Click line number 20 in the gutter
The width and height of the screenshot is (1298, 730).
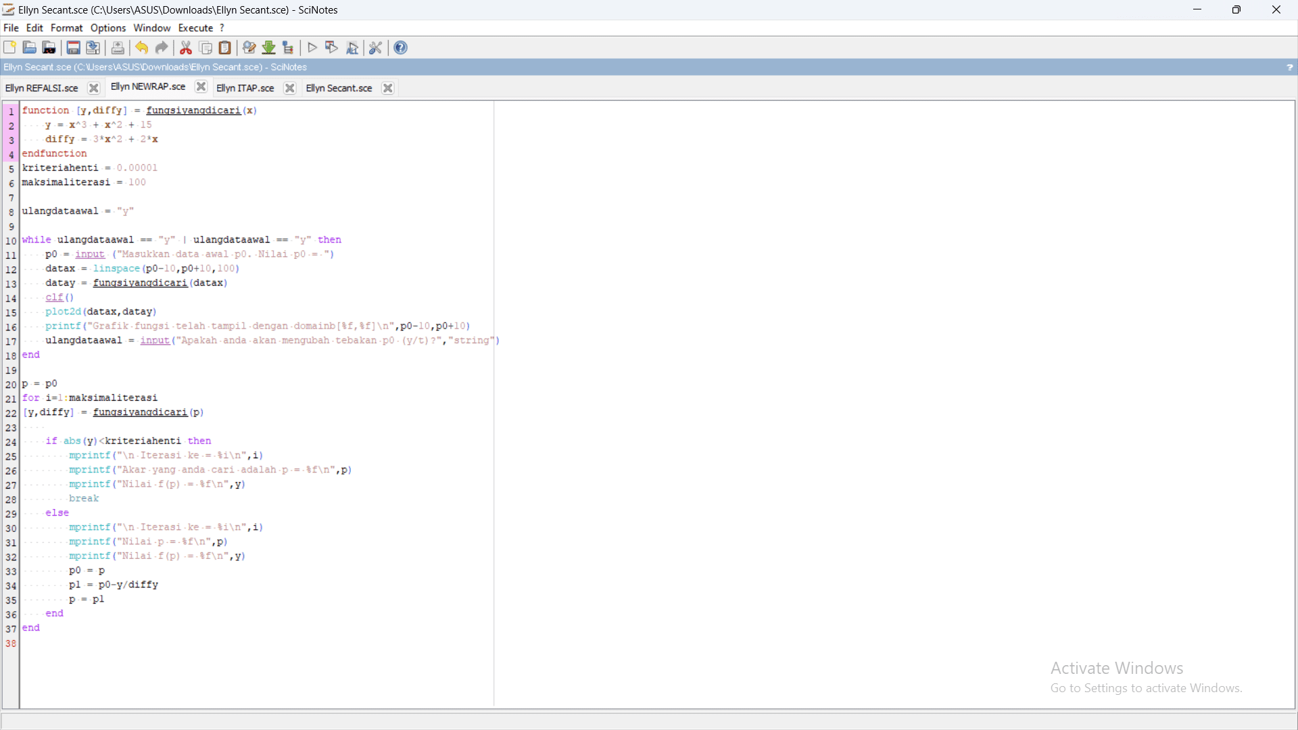click(11, 385)
